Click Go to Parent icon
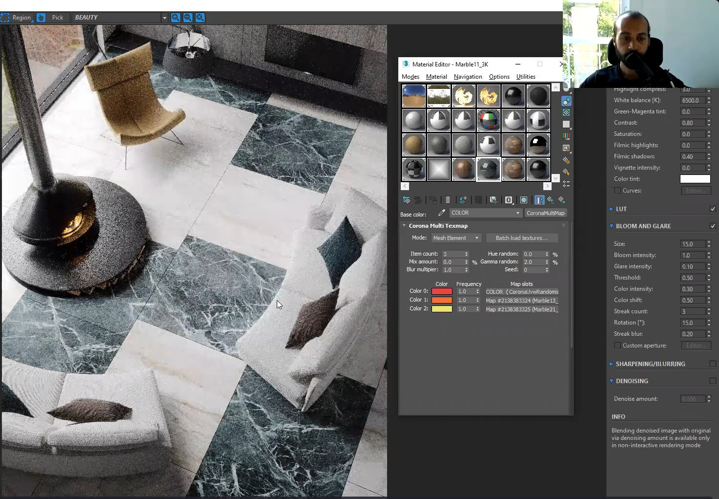The width and height of the screenshot is (719, 499). pos(551,200)
